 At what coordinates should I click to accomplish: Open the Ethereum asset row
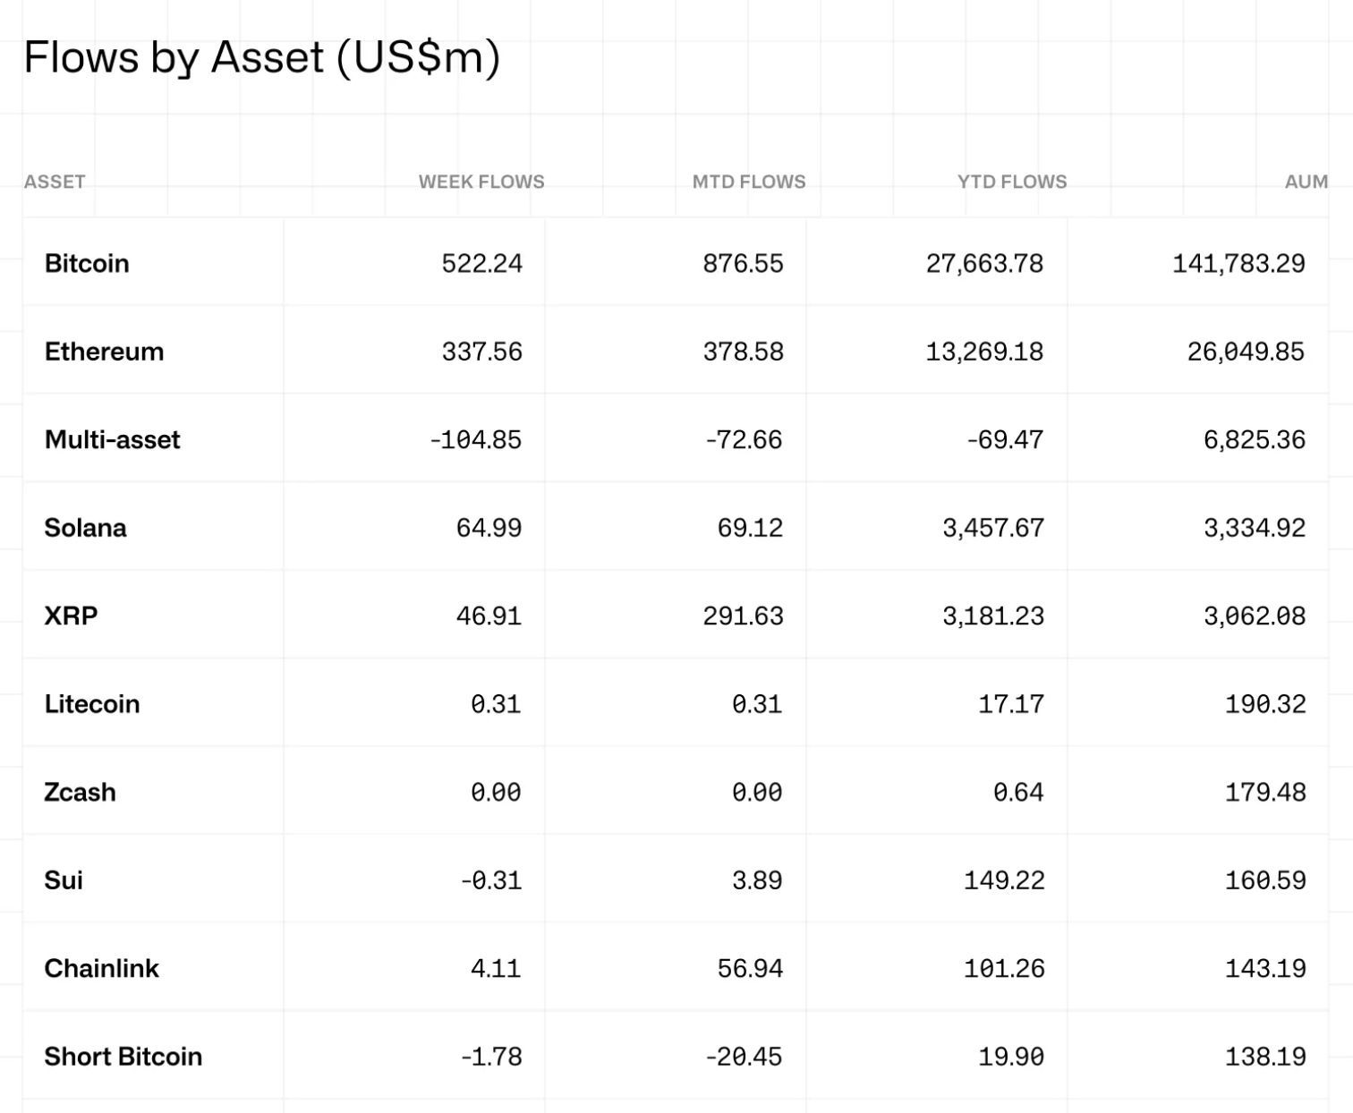104,352
